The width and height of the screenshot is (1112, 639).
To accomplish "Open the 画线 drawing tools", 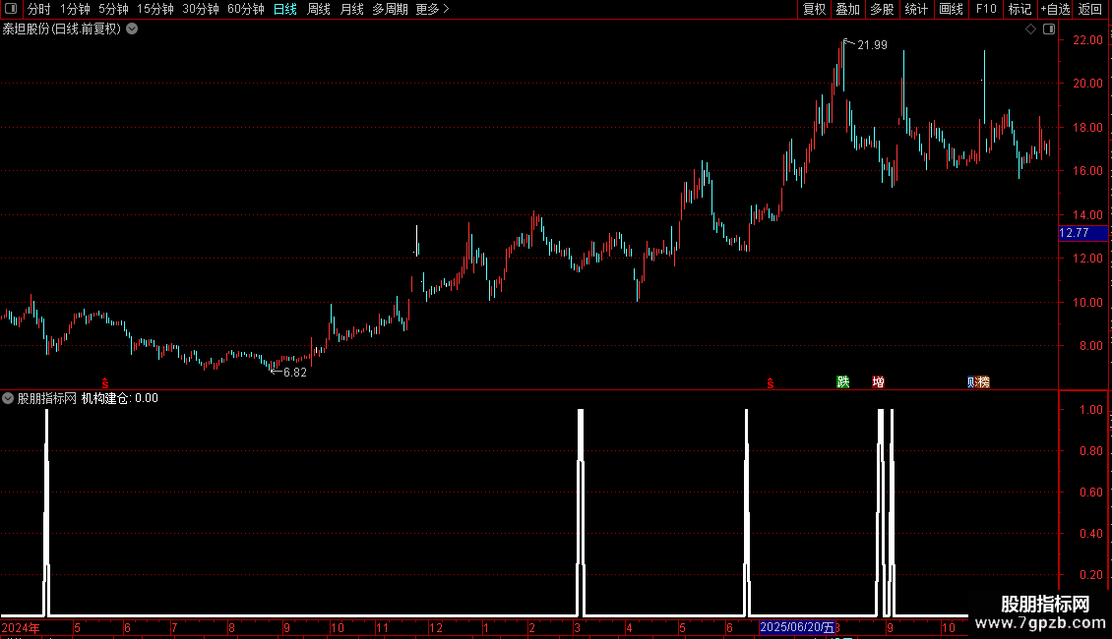I will click(x=951, y=9).
